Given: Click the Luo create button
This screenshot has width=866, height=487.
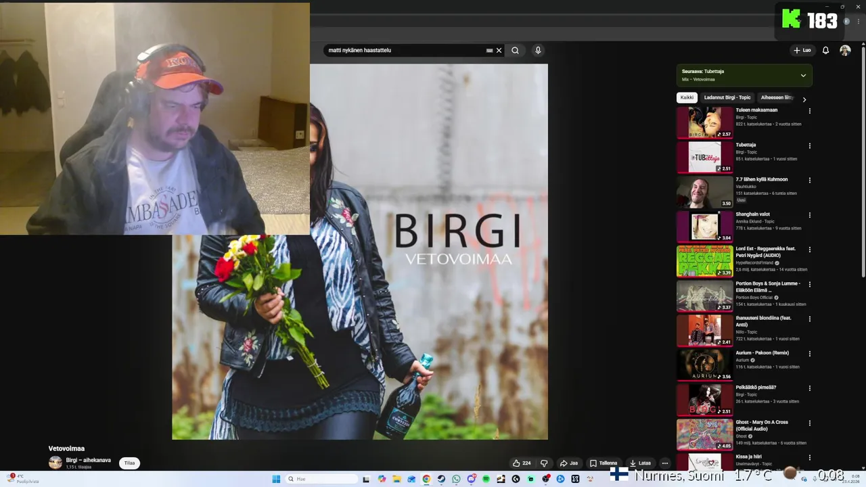Looking at the screenshot, I should pyautogui.click(x=802, y=50).
